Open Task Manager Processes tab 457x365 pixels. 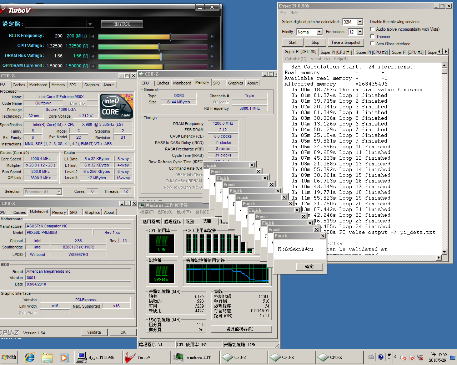[x=172, y=221]
